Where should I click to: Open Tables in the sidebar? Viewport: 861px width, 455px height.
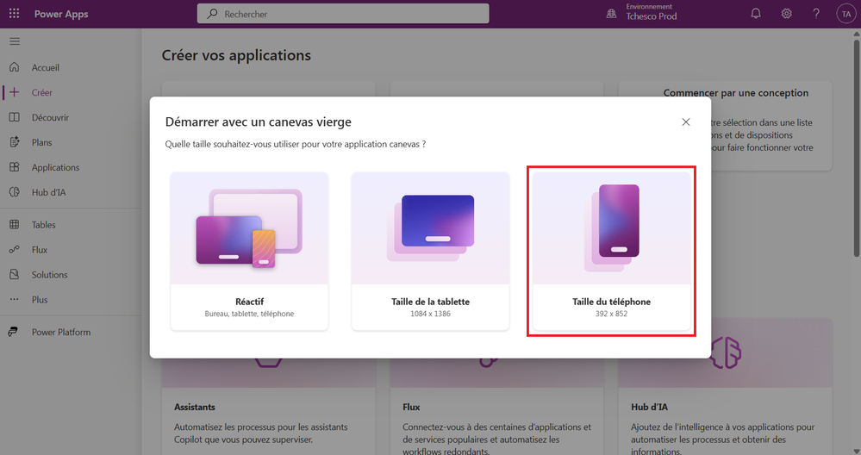coord(43,225)
